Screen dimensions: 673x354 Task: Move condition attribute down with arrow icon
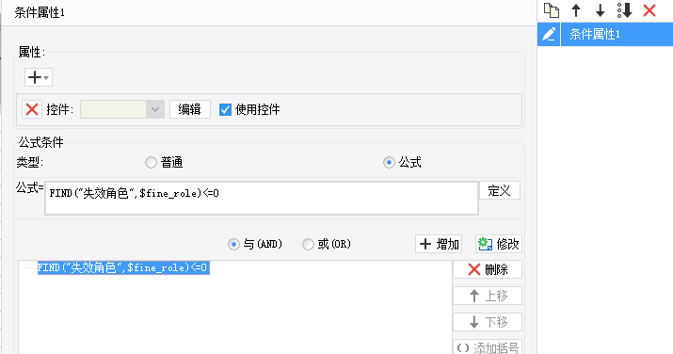pos(600,10)
